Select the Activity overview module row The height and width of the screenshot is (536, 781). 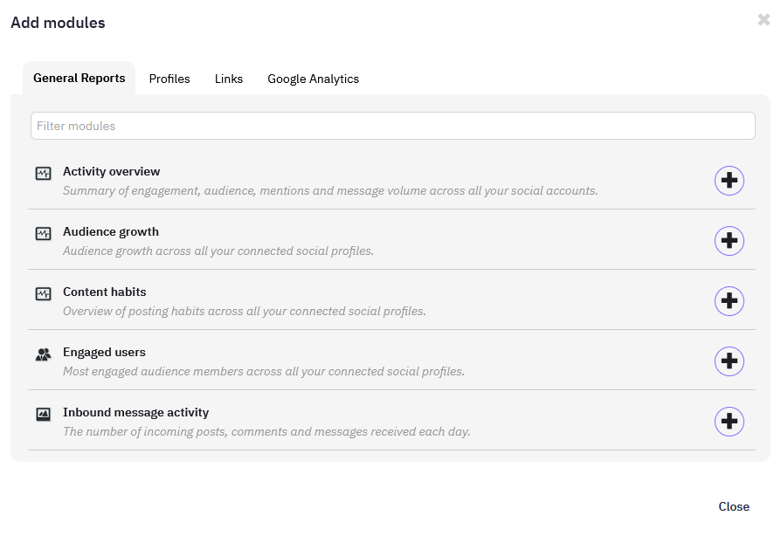tap(349, 181)
